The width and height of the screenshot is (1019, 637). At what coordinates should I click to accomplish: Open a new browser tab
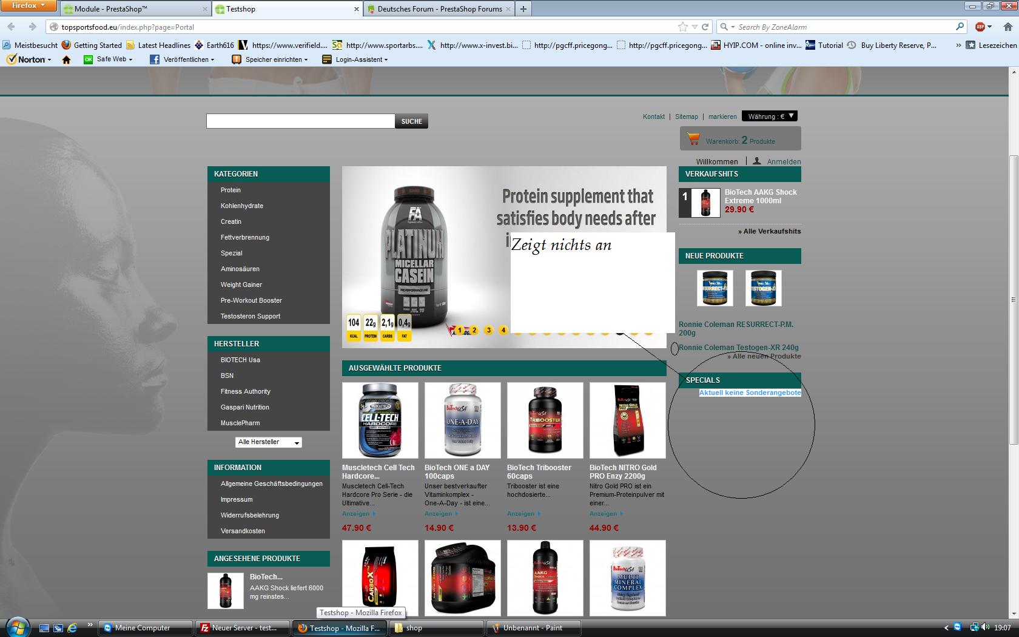[x=523, y=8]
